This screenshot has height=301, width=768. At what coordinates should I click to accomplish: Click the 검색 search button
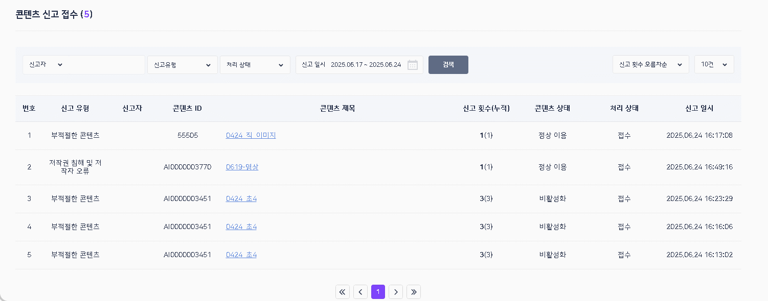[x=448, y=65]
